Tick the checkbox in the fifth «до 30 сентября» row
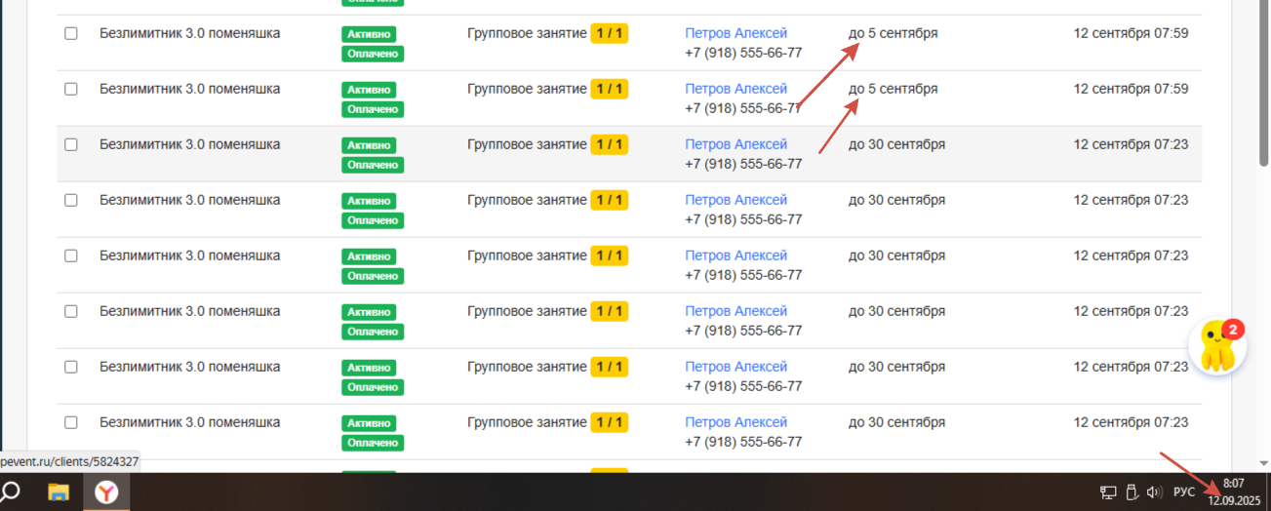The width and height of the screenshot is (1271, 511). (x=70, y=367)
